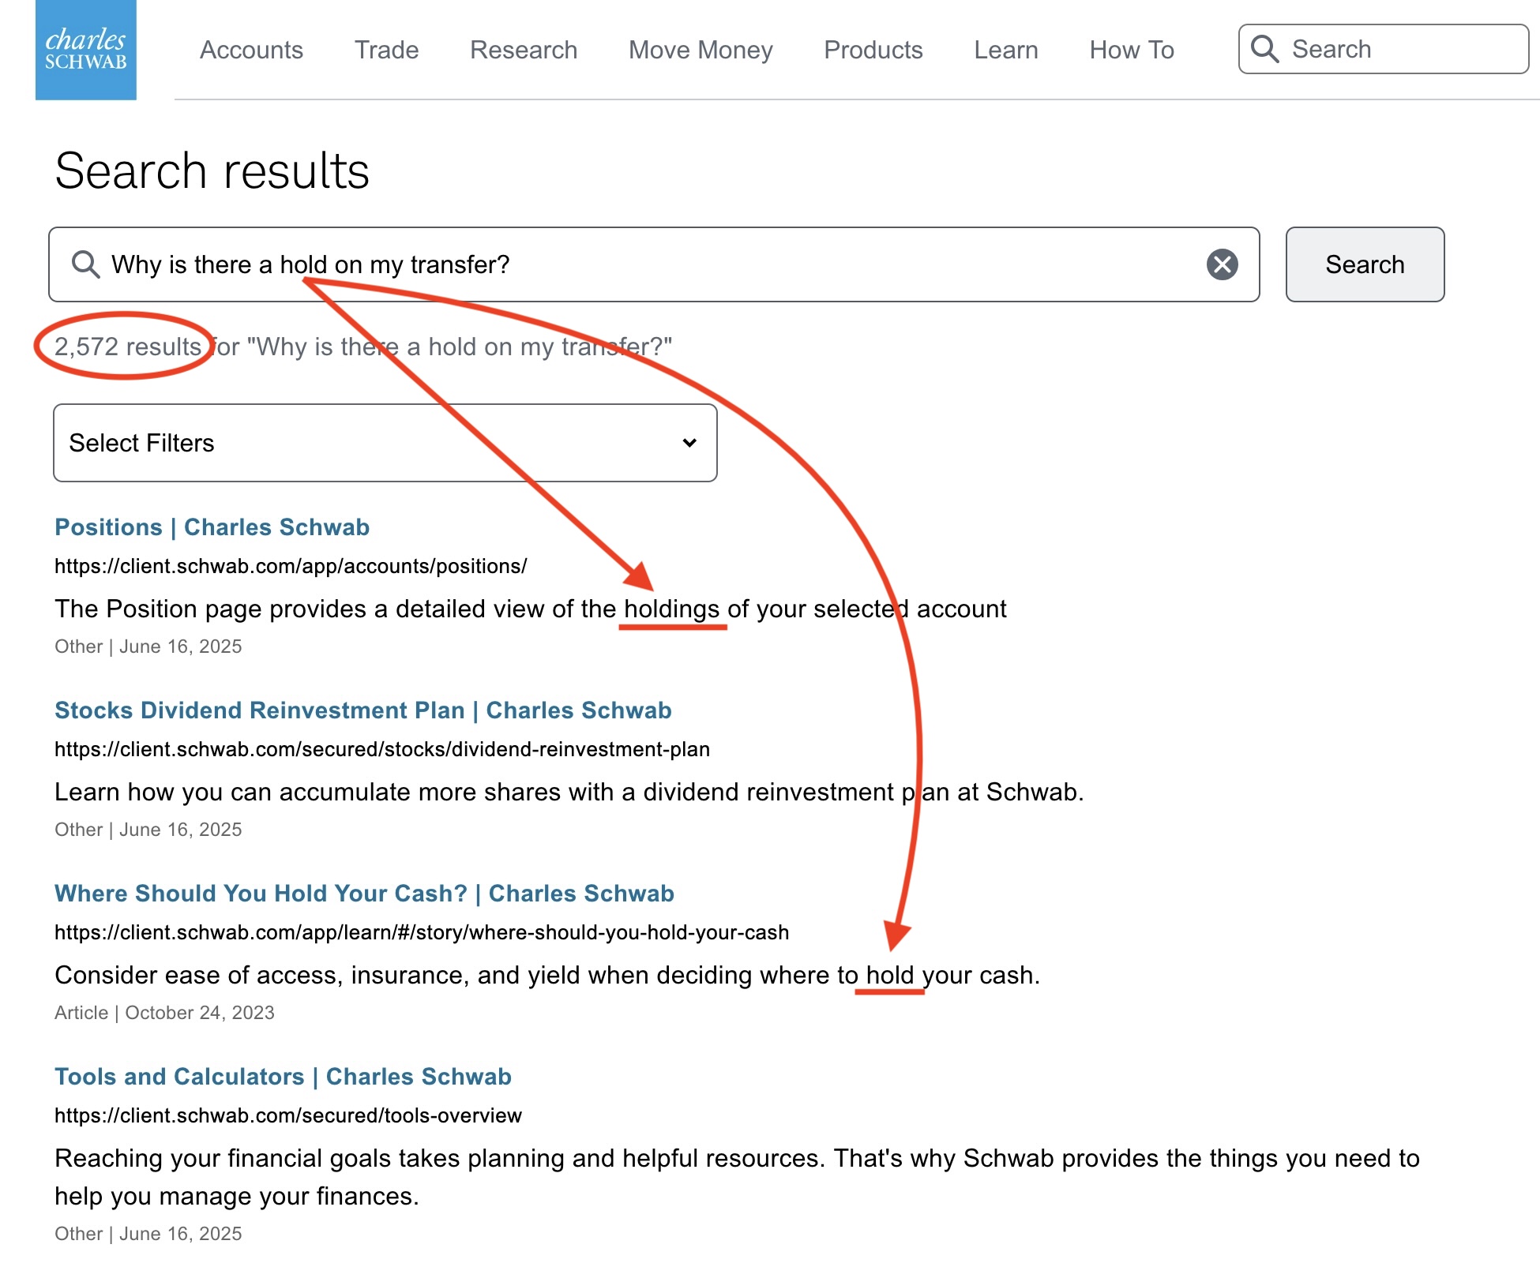
Task: Click the query text in results search field
Action: click(310, 264)
